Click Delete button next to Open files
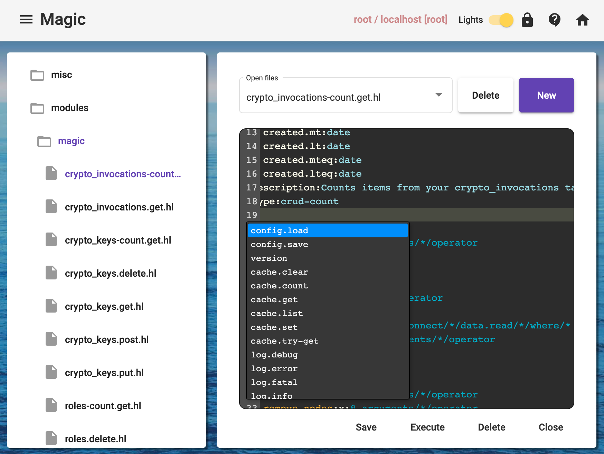Viewport: 604px width, 454px height. tap(485, 95)
